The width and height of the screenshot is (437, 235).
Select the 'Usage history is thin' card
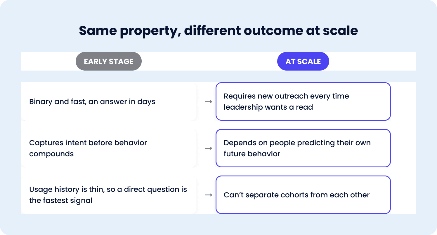click(x=109, y=195)
